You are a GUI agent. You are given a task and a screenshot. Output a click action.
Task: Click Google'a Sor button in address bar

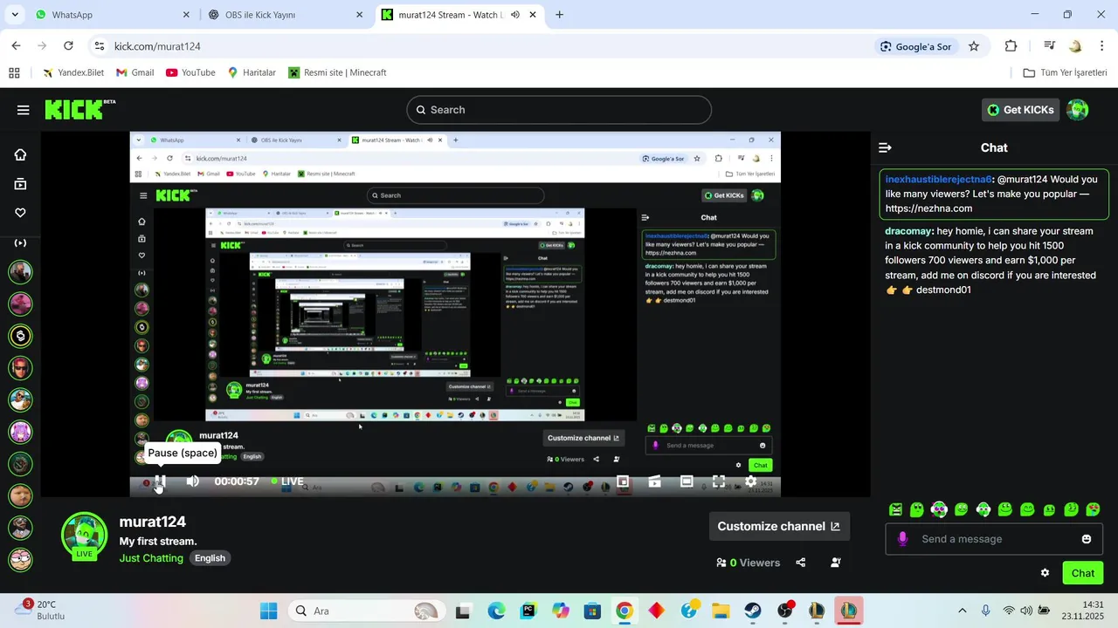coord(916,46)
